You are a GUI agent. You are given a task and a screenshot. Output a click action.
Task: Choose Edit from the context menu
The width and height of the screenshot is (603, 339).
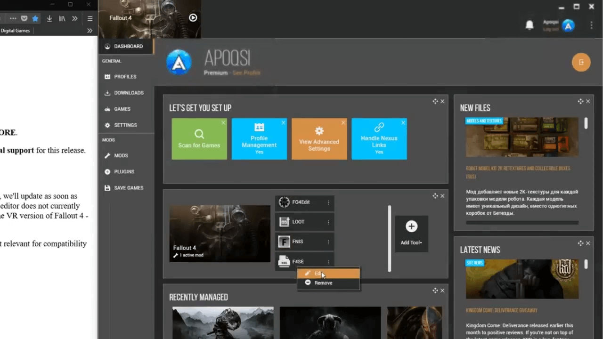(x=329, y=274)
